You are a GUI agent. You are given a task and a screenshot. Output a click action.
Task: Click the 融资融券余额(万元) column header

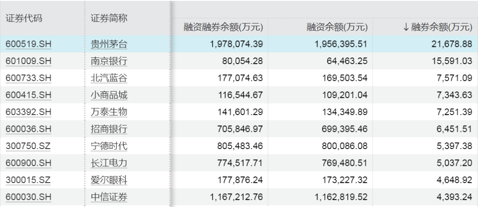point(223,27)
